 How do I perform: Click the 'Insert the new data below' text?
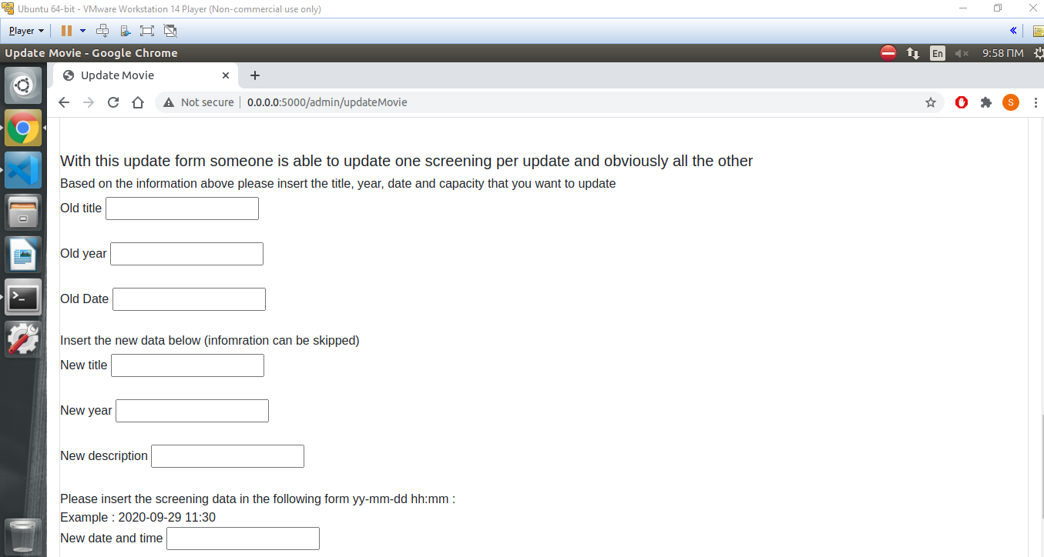[210, 340]
